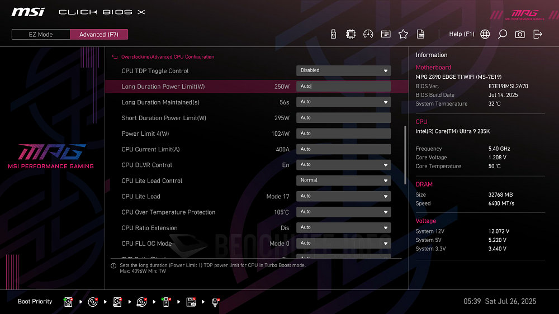Viewport: 559px width, 314px height.
Task: Open the log file document icon
Action: tap(421, 34)
